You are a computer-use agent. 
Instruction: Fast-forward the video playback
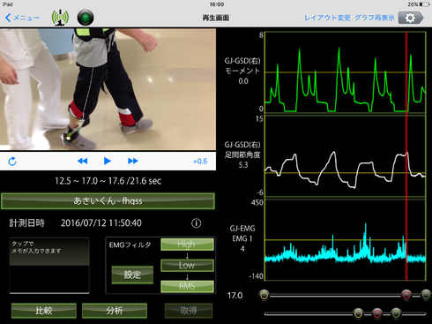click(133, 161)
